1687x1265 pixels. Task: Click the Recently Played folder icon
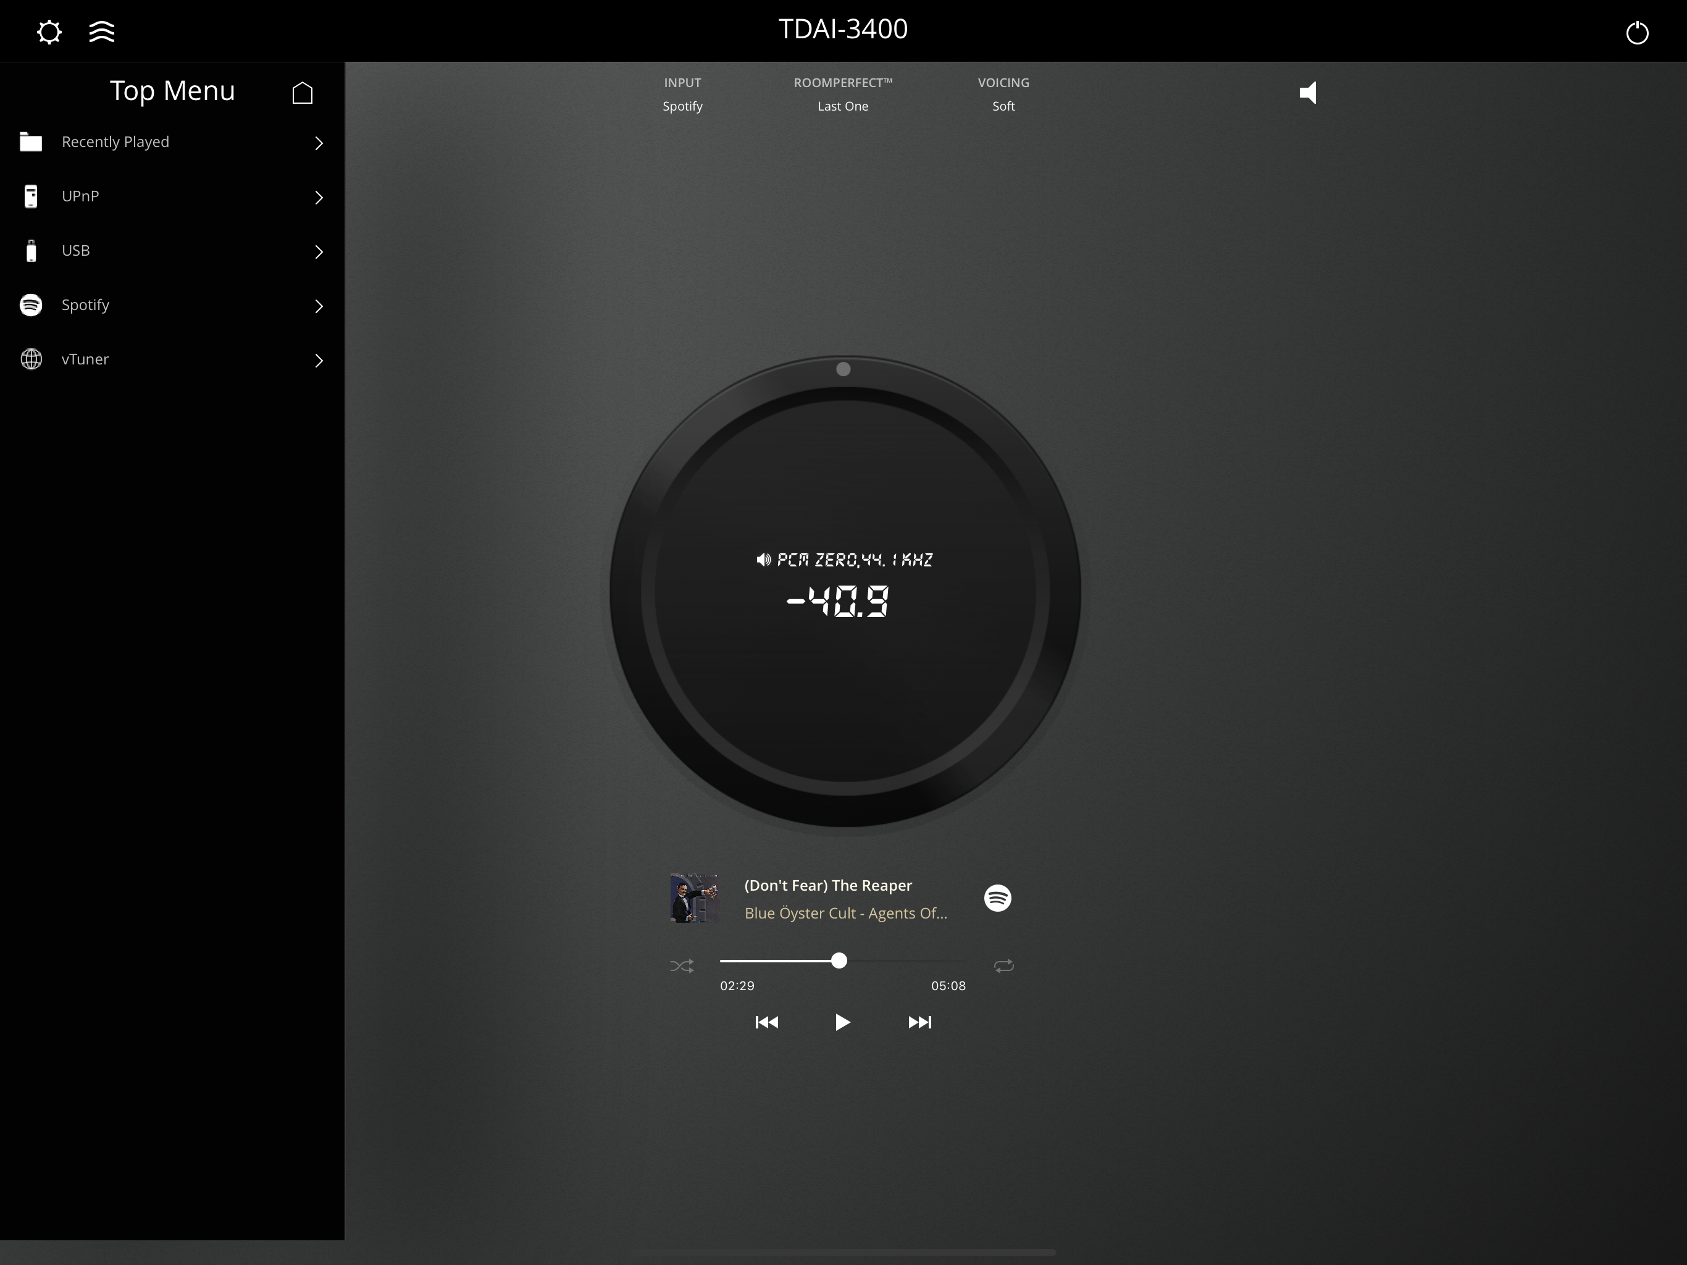[30, 142]
